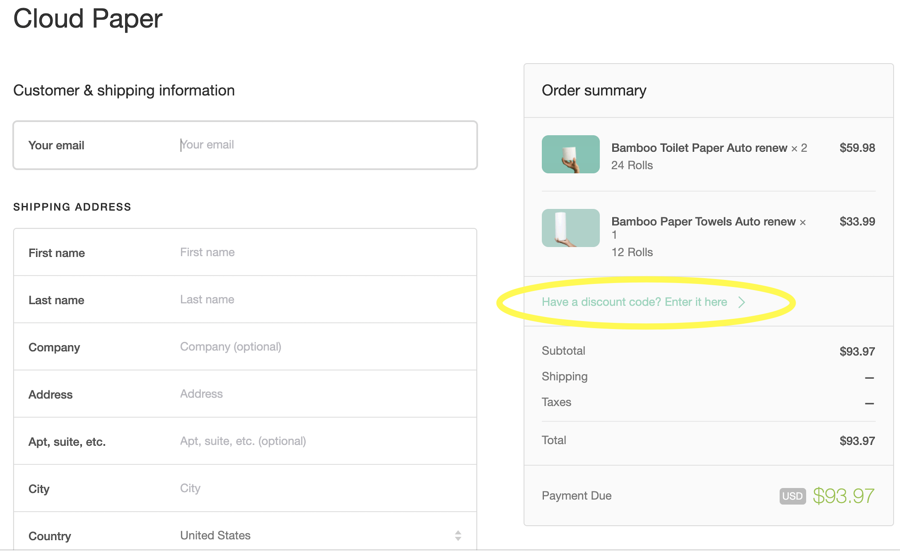The height and width of the screenshot is (551, 900).
Task: Click the $33.99 item price
Action: [x=857, y=222]
